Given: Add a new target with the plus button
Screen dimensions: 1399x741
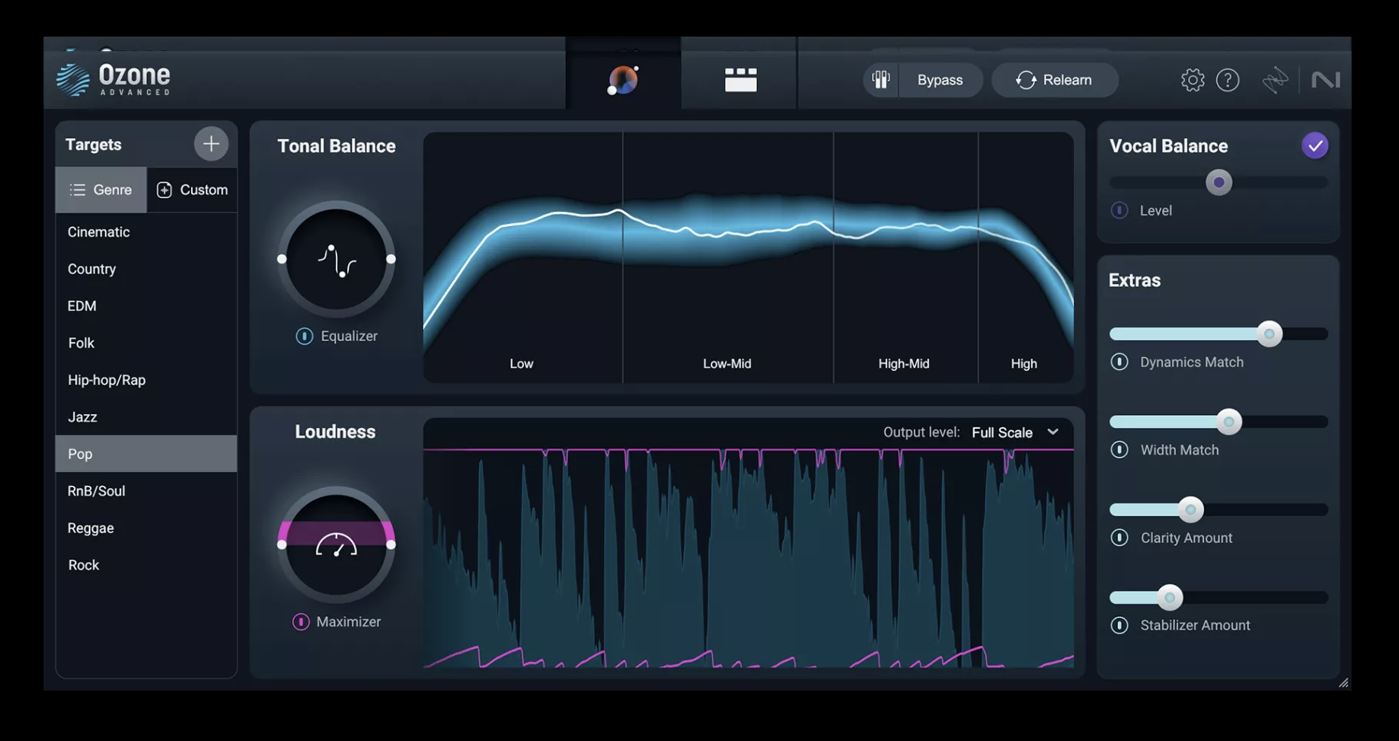Looking at the screenshot, I should click(211, 144).
